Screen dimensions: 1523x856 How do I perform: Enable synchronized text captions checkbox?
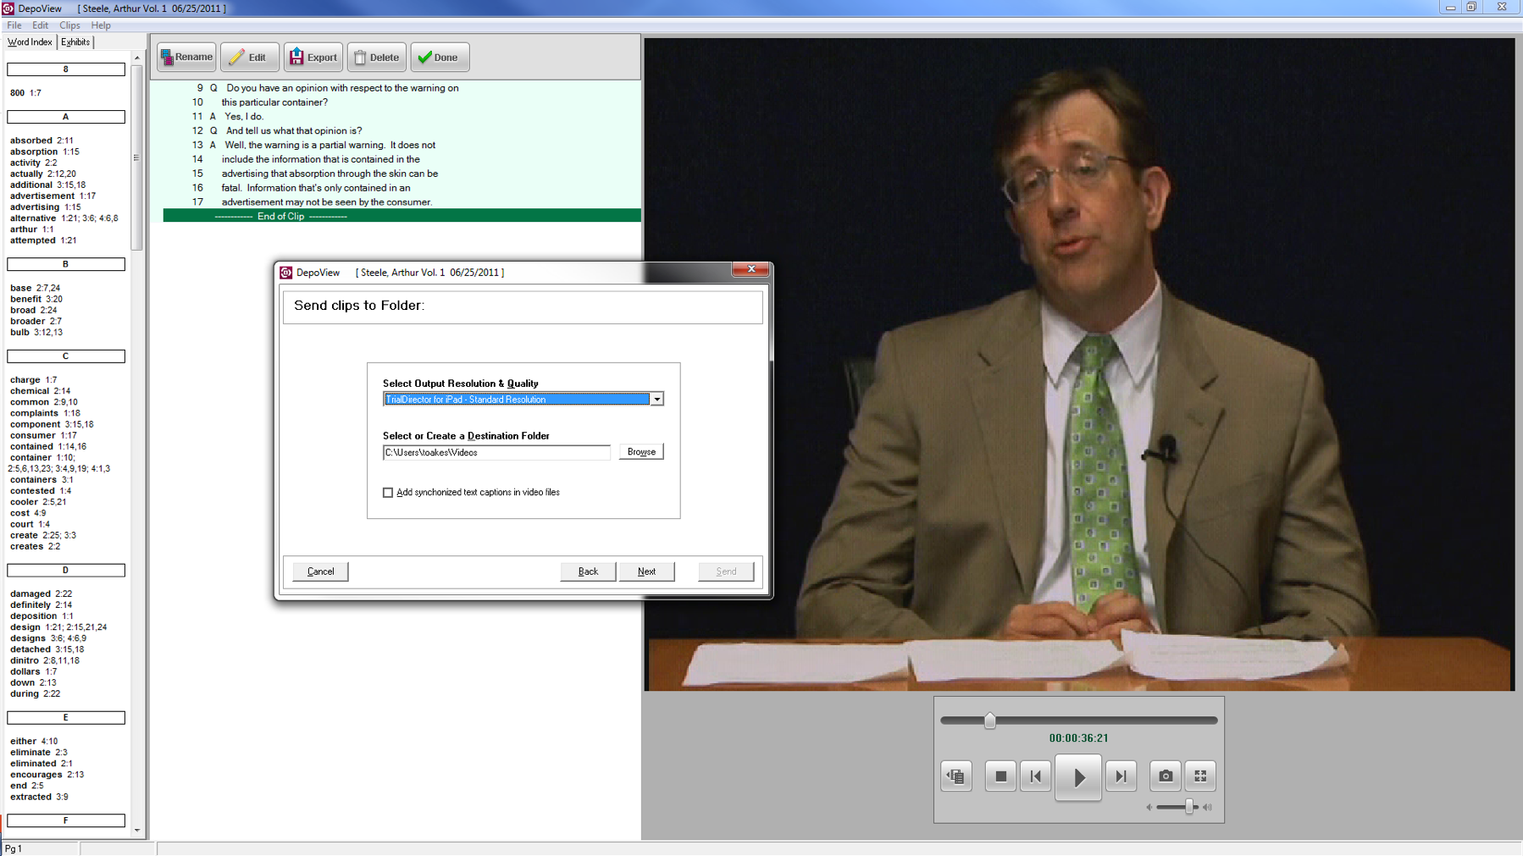[x=388, y=493]
